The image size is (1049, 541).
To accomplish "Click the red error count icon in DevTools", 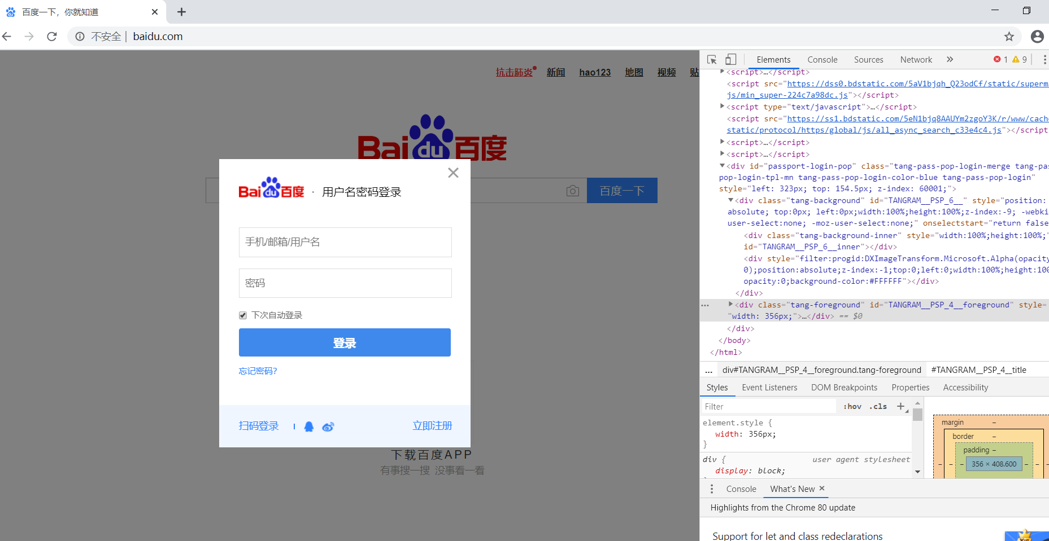I will coord(997,59).
